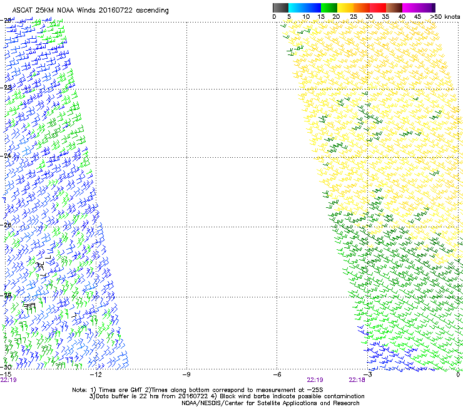463x407 pixels.
Task: Select the '-22' latitude axis label
Action: click(x=6, y=88)
